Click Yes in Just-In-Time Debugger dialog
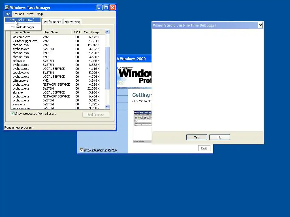This screenshot has height=217, width=290. pyautogui.click(x=197, y=137)
